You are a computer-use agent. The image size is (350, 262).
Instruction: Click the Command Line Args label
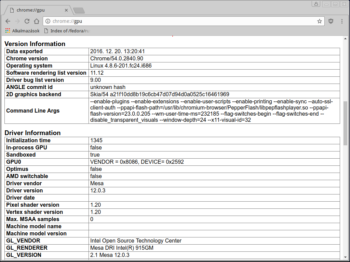33,111
